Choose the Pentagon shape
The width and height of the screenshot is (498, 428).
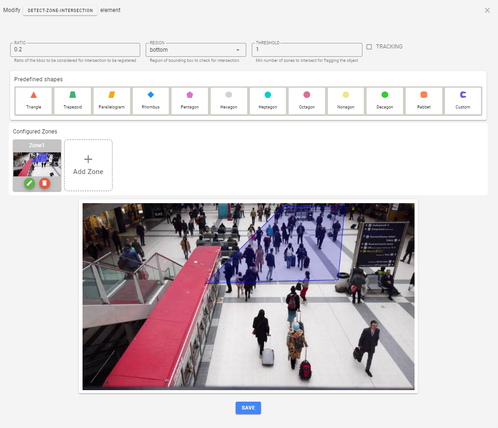[190, 101]
